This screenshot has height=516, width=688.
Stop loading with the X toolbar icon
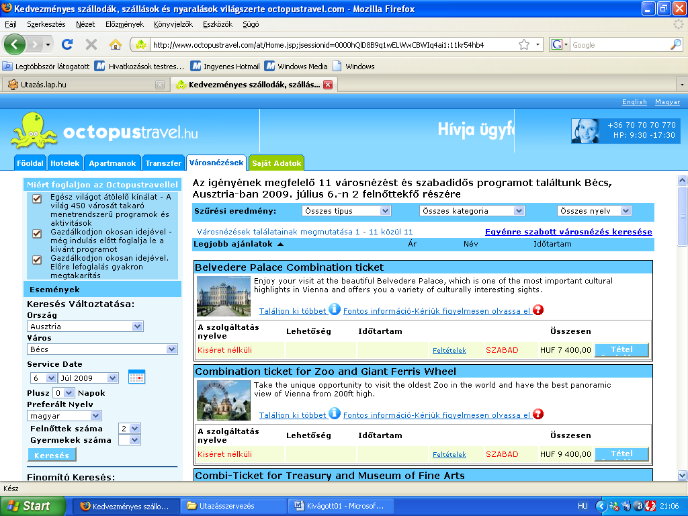coord(91,44)
